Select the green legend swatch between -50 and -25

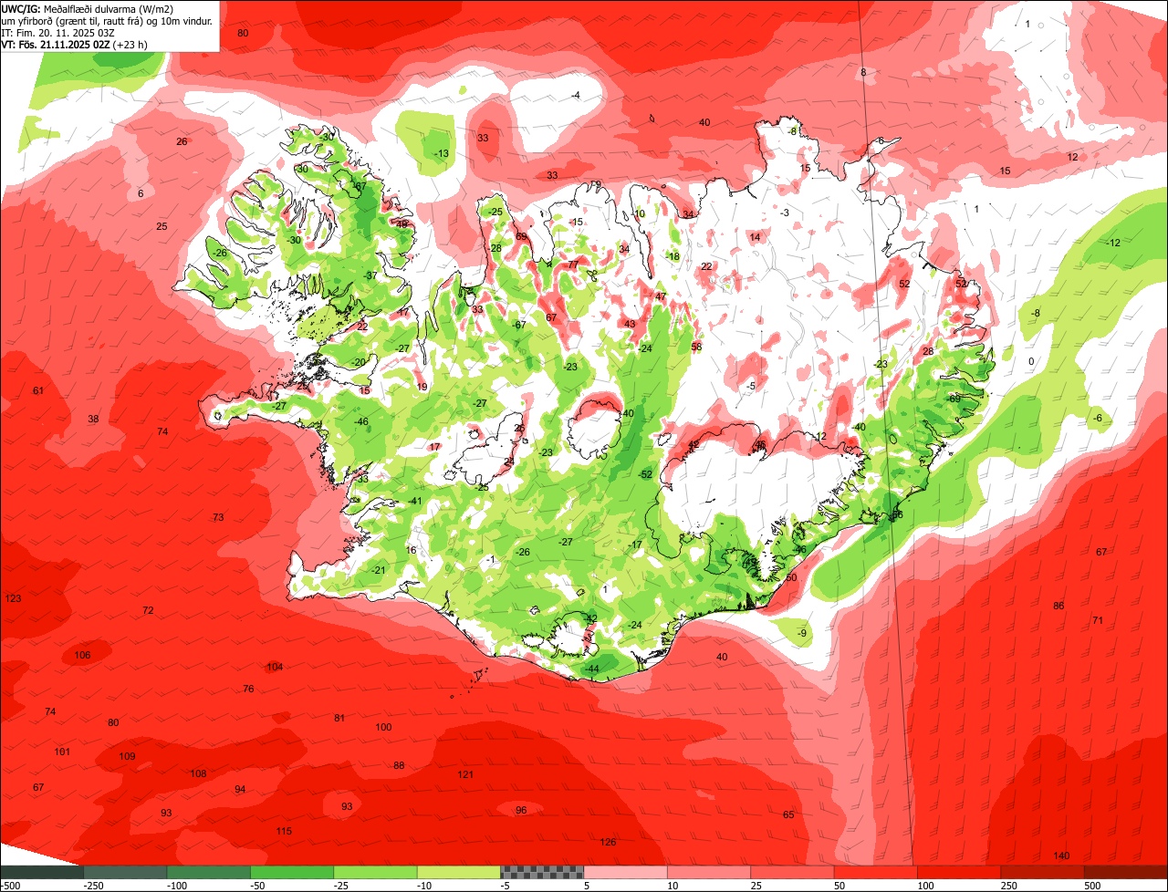pyautogui.click(x=292, y=872)
